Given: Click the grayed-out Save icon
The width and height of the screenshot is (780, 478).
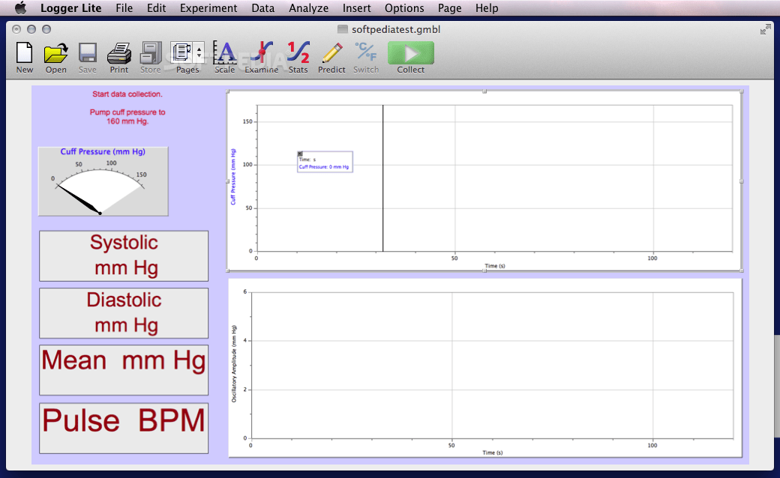Looking at the screenshot, I should point(87,54).
